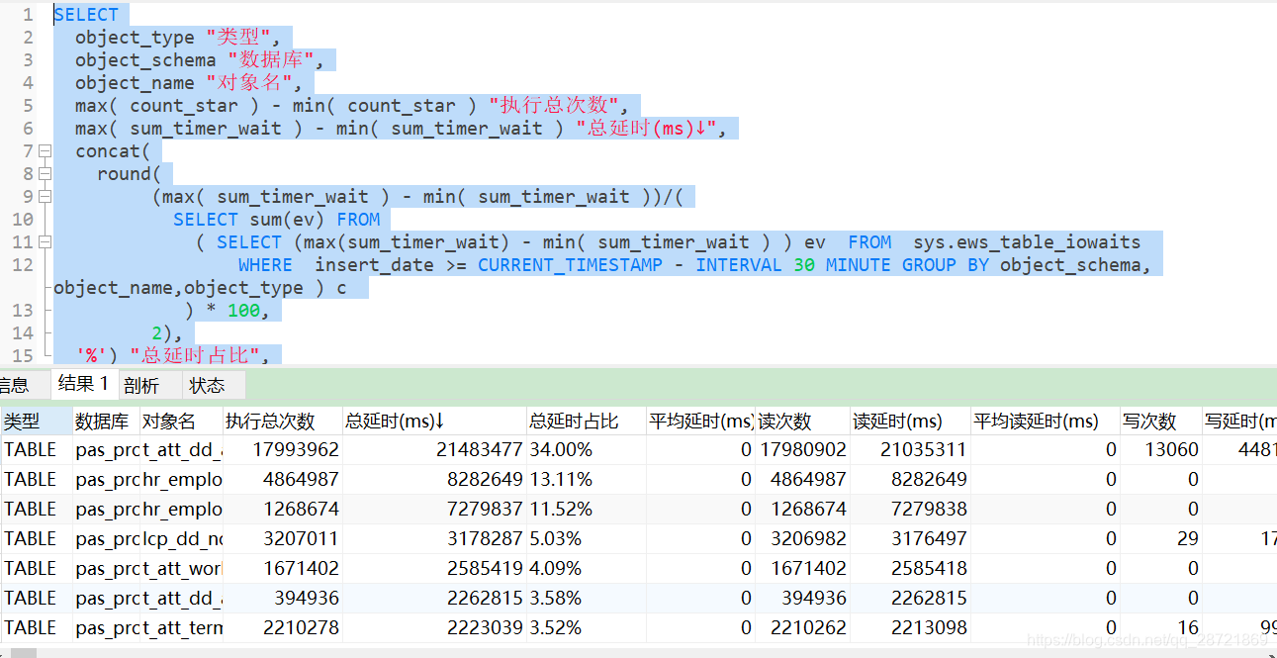Select the lcp_dd_ object name cell
Image resolution: width=1277 pixels, height=658 pixels.
(181, 538)
